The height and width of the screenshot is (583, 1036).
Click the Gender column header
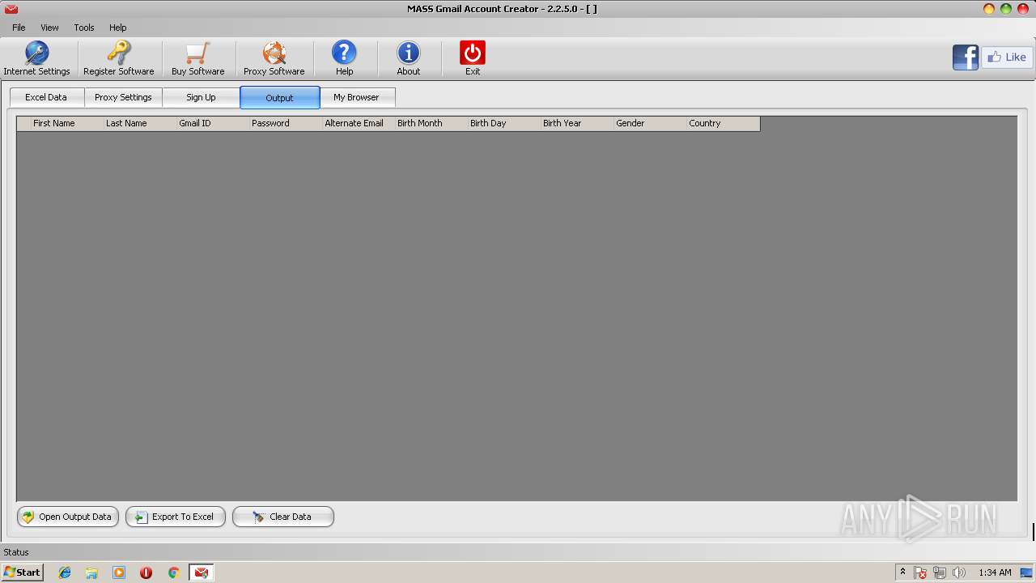(649, 123)
